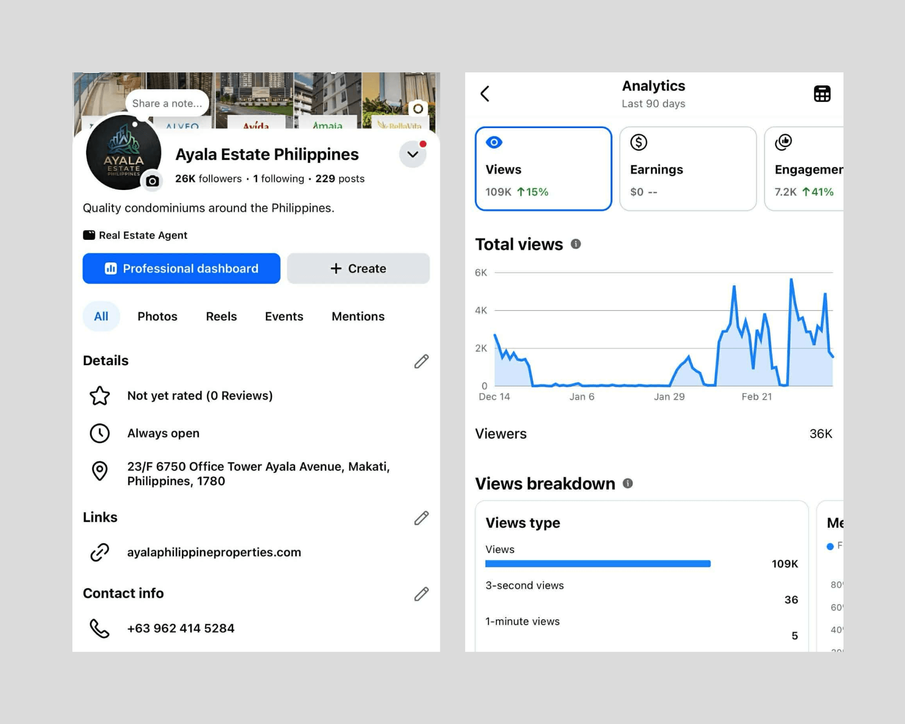The width and height of the screenshot is (905, 724).
Task: Click the cover photo camera icon
Action: coord(418,109)
